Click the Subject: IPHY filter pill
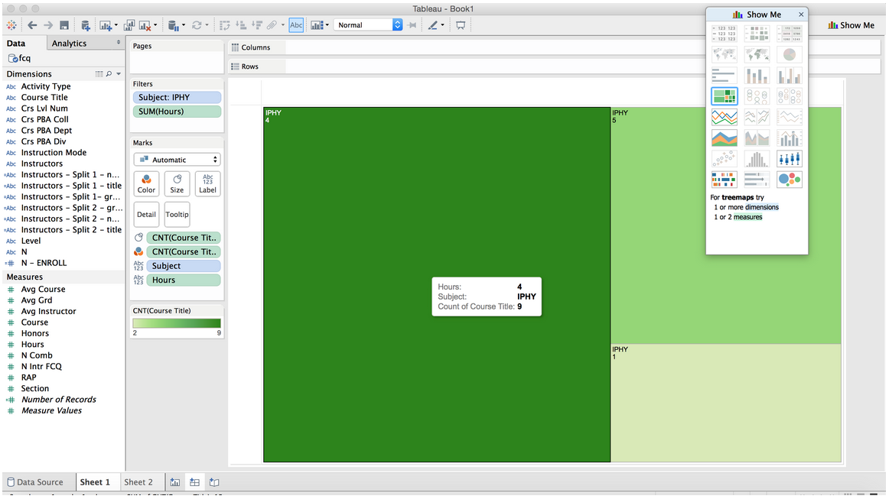 (x=177, y=98)
